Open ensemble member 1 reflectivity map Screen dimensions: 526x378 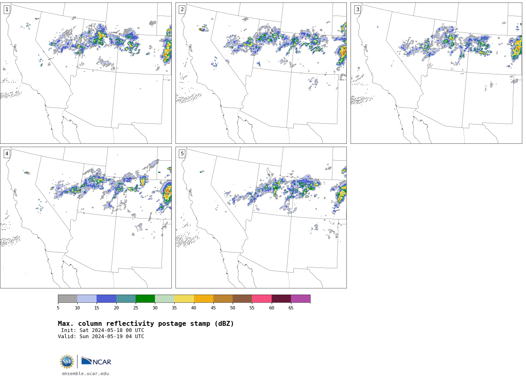coord(85,73)
